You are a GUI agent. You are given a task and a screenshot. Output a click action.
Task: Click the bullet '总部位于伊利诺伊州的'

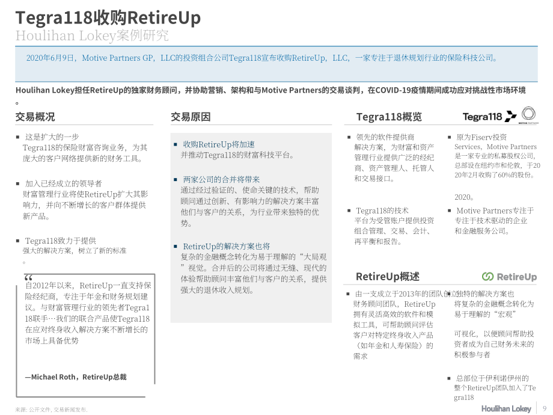pos(492,378)
